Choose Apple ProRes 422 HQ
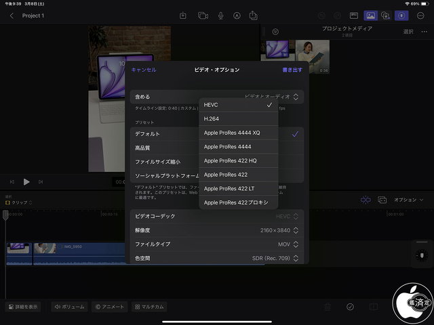The height and width of the screenshot is (325, 434). pyautogui.click(x=238, y=161)
